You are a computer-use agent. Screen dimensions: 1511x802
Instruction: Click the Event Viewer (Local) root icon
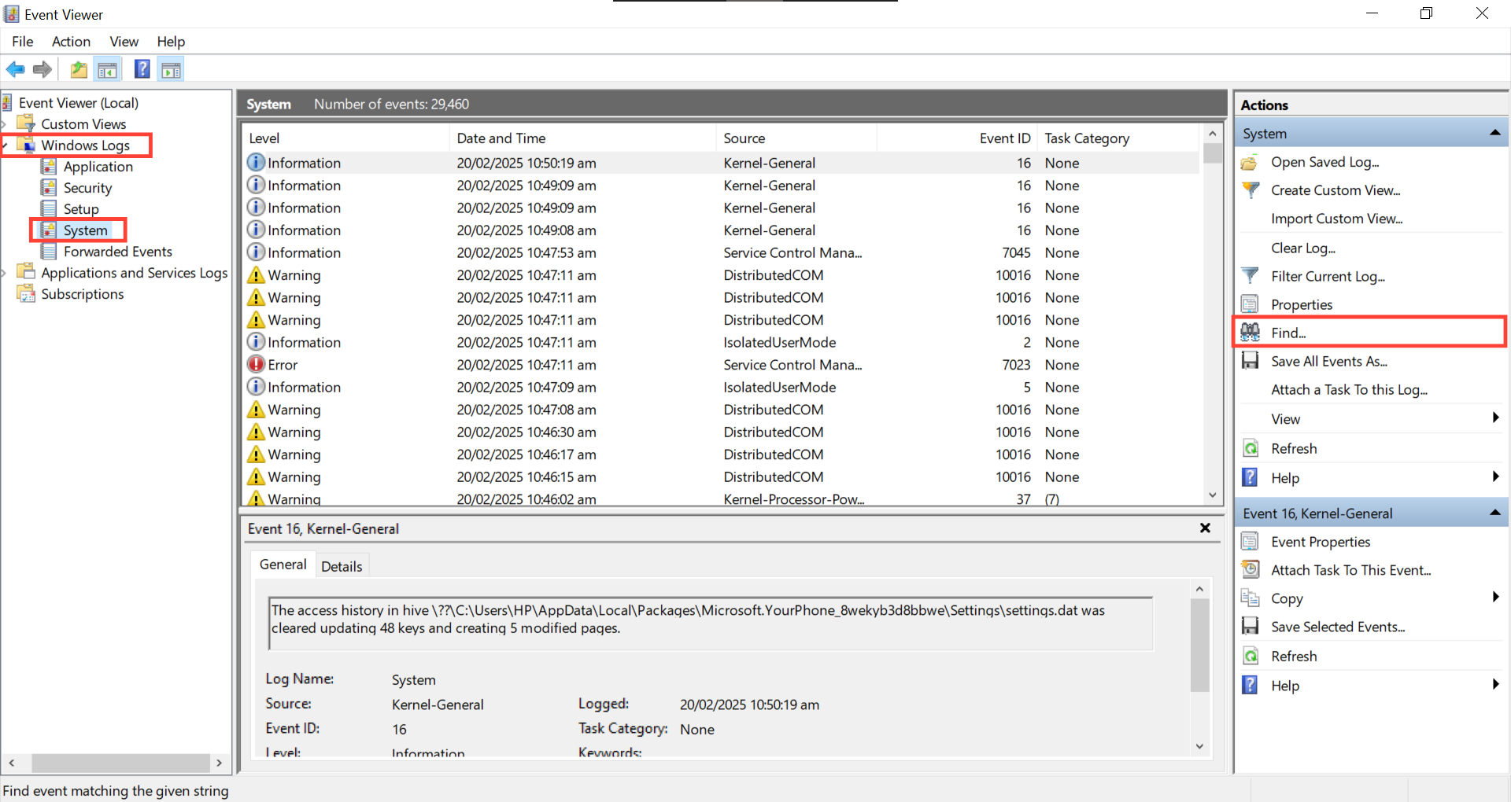[7, 103]
